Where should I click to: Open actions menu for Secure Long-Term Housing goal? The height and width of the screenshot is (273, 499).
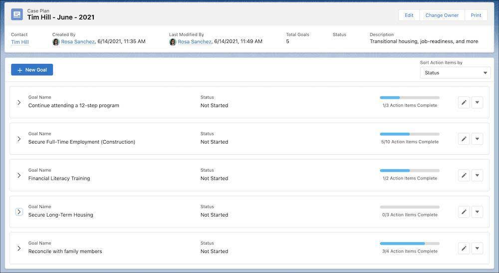(477, 212)
